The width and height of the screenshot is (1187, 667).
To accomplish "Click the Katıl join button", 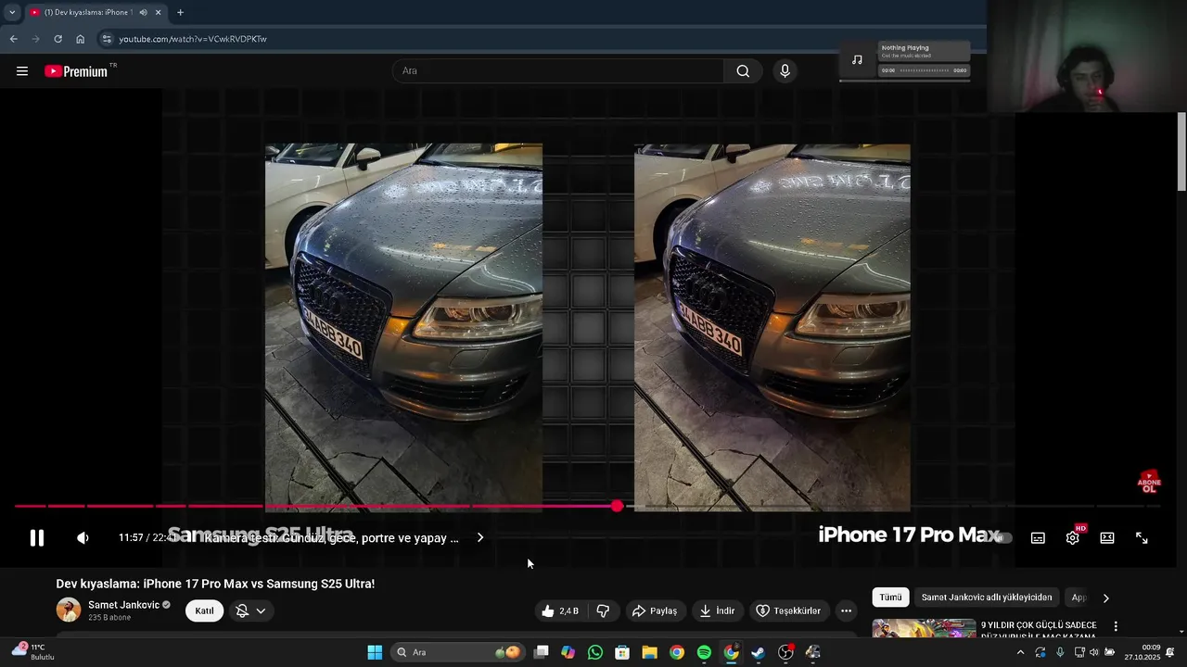I will pos(204,611).
